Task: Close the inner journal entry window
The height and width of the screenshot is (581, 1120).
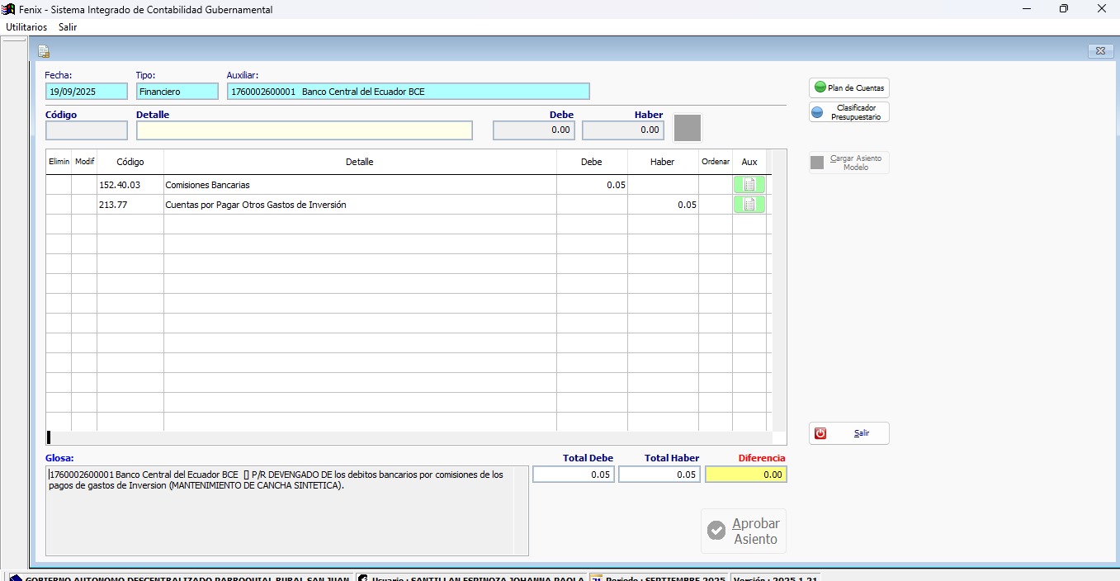Action: [x=1099, y=51]
